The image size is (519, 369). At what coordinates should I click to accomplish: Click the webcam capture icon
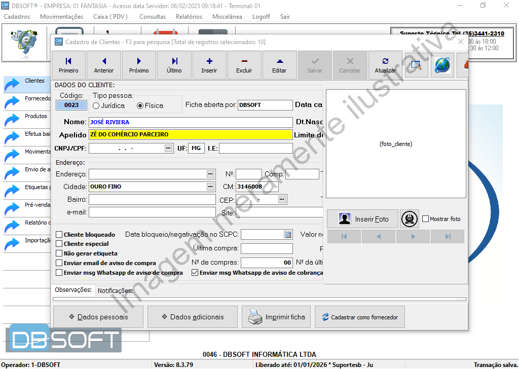[410, 219]
